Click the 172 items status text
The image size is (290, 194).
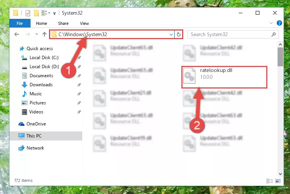[x=23, y=180]
